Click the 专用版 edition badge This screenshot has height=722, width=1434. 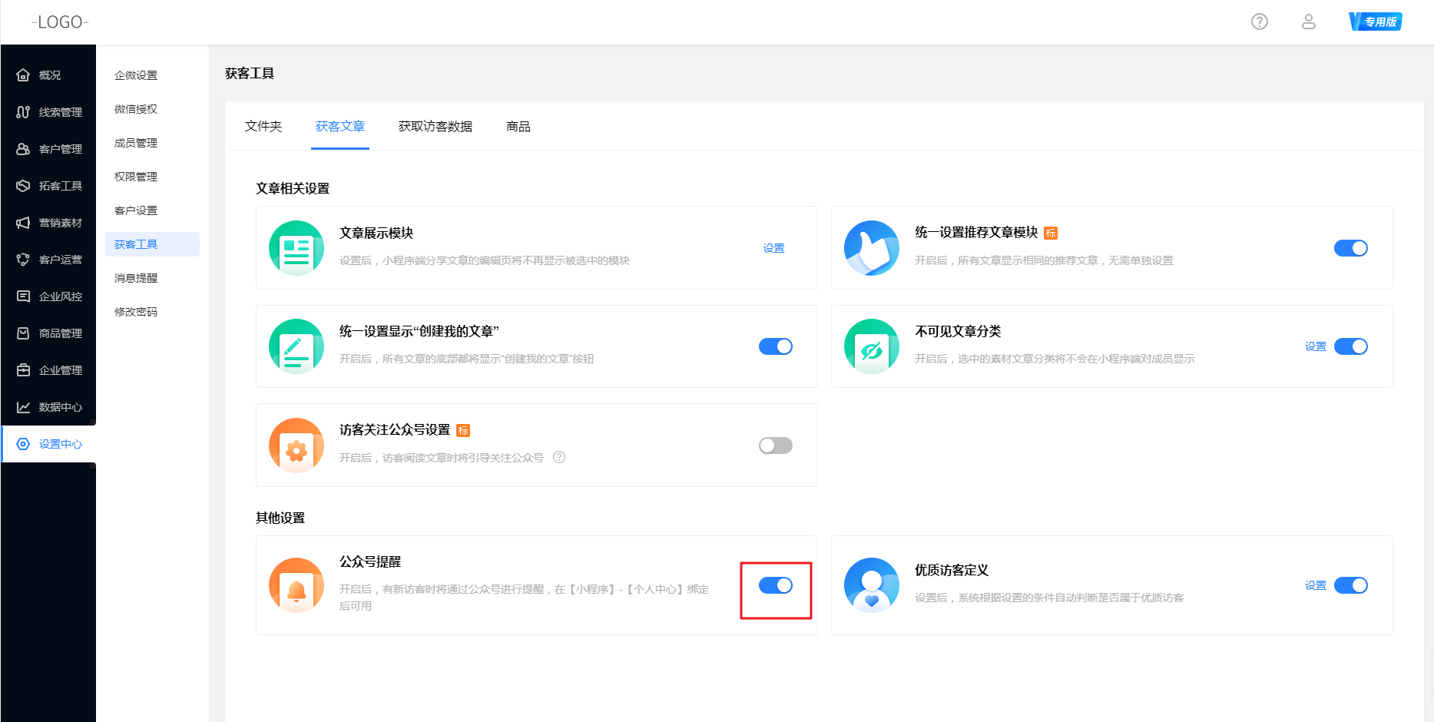(1376, 22)
